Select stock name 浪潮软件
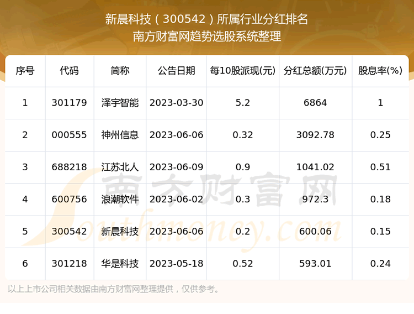The image size is (414, 314). coord(120,199)
